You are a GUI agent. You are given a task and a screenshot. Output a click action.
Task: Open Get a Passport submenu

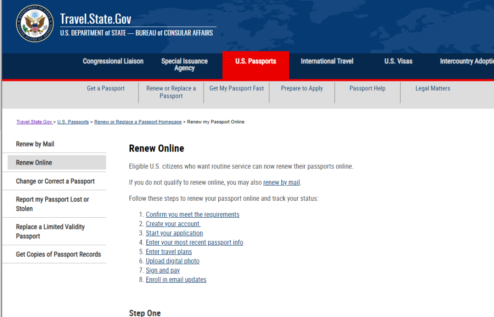pyautogui.click(x=106, y=89)
